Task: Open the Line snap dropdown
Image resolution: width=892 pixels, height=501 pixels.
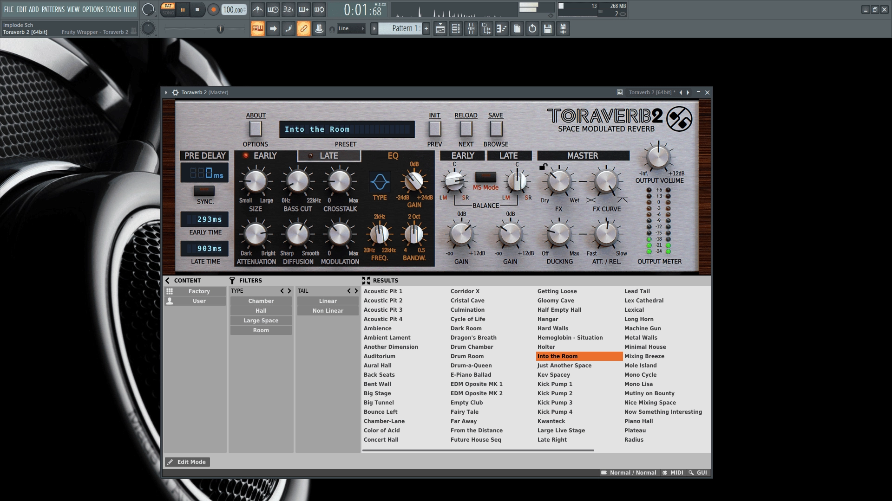Action: 351,29
